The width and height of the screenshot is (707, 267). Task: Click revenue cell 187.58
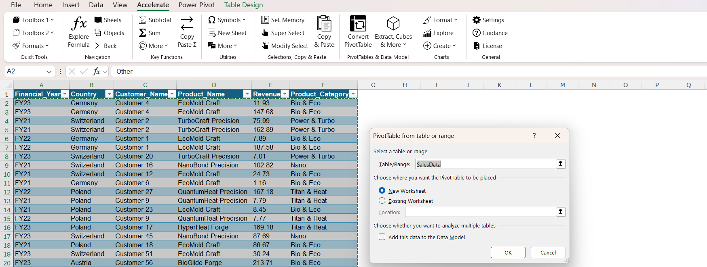pyautogui.click(x=270, y=147)
